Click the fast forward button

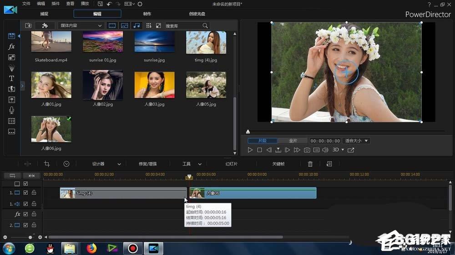point(297,150)
